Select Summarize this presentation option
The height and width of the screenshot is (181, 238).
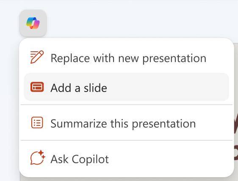(x=126, y=123)
